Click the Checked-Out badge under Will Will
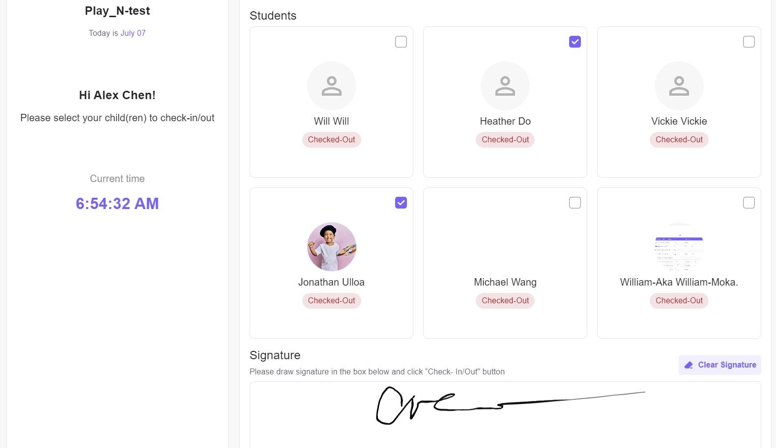This screenshot has width=776, height=448. pyautogui.click(x=332, y=140)
